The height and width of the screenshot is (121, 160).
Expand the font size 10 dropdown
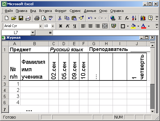pyautogui.click(x=53, y=26)
